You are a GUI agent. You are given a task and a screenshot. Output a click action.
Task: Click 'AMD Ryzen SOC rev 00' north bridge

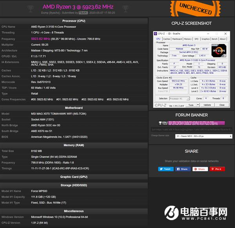(45, 126)
